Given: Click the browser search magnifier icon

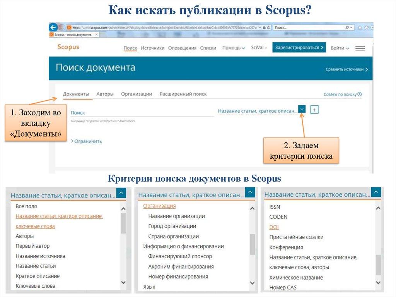Looking at the screenshot, I should click(347, 28).
